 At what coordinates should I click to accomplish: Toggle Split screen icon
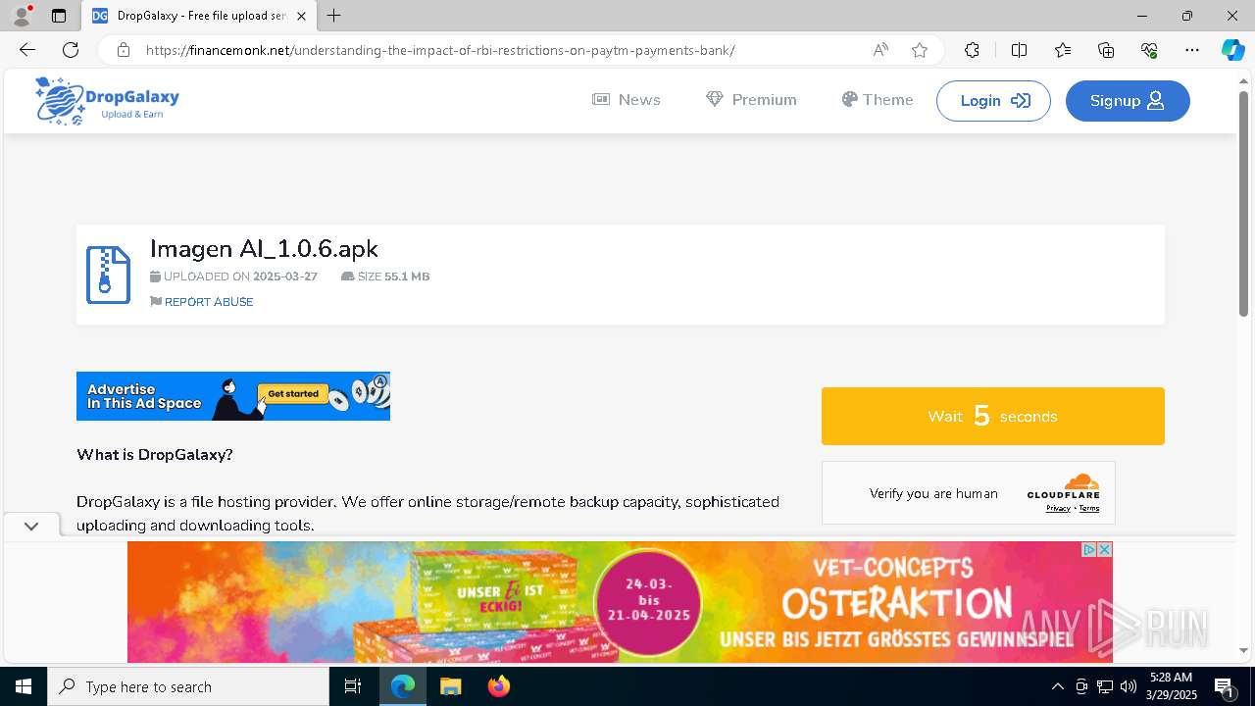coord(1019,50)
